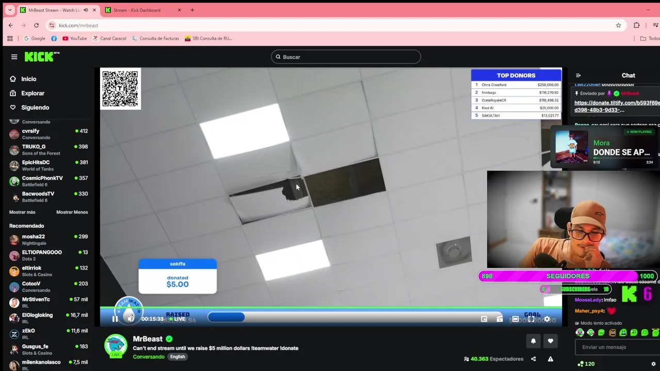Image resolution: width=660 pixels, height=371 pixels.
Task: Open the player settings gear
Action: coord(547,319)
